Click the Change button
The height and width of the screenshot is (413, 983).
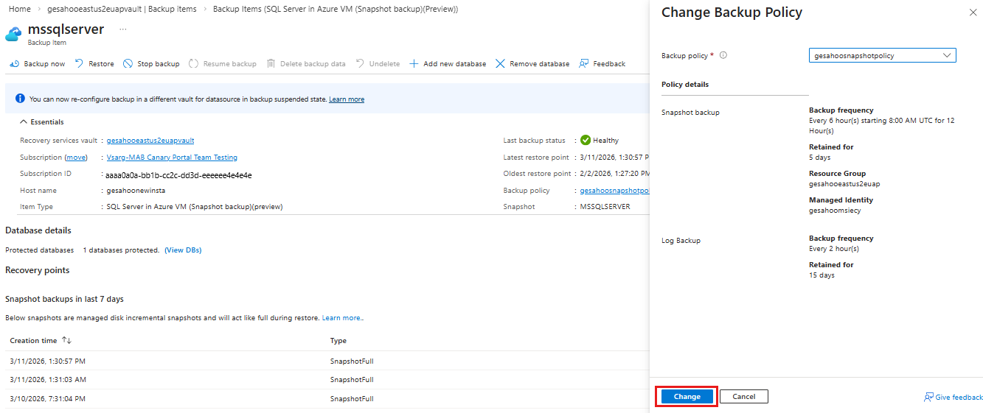coord(687,397)
